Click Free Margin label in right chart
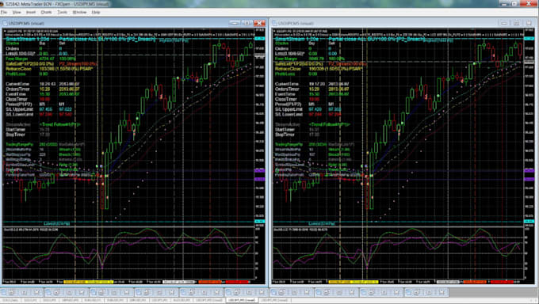539x304 pixels. point(286,59)
